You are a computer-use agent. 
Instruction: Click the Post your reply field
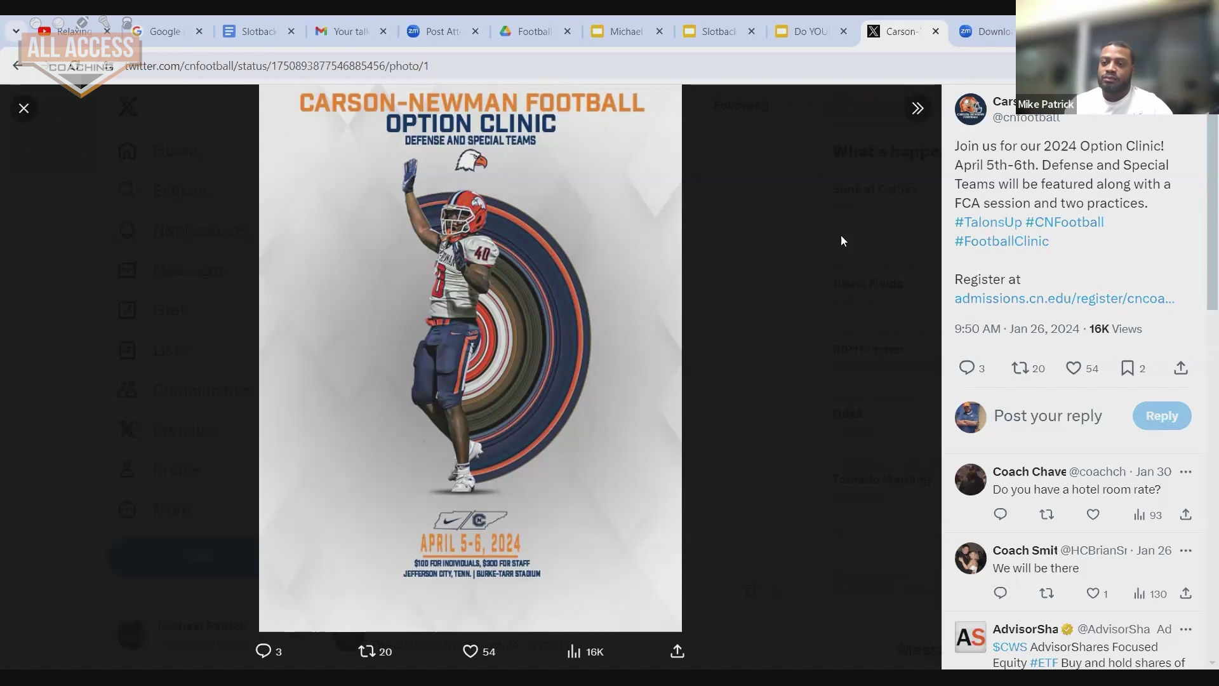pos(1048,416)
